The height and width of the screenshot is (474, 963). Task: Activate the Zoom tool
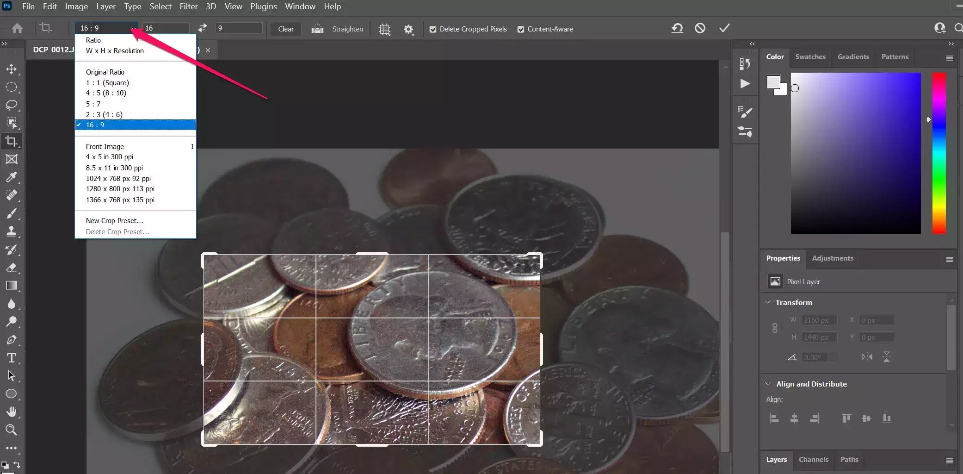[12, 430]
